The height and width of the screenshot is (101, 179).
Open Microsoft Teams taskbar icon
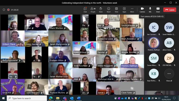click(x=65, y=98)
